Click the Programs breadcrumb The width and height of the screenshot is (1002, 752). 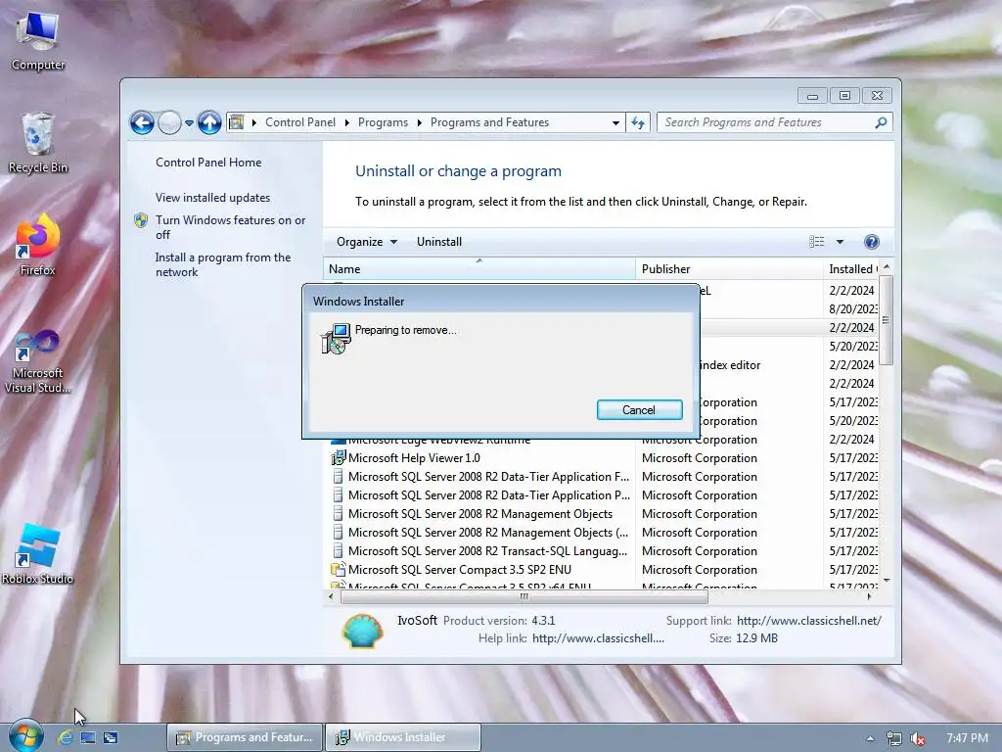pyautogui.click(x=383, y=122)
